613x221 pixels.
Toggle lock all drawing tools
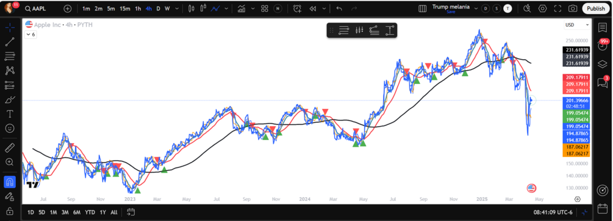pyautogui.click(x=10, y=211)
